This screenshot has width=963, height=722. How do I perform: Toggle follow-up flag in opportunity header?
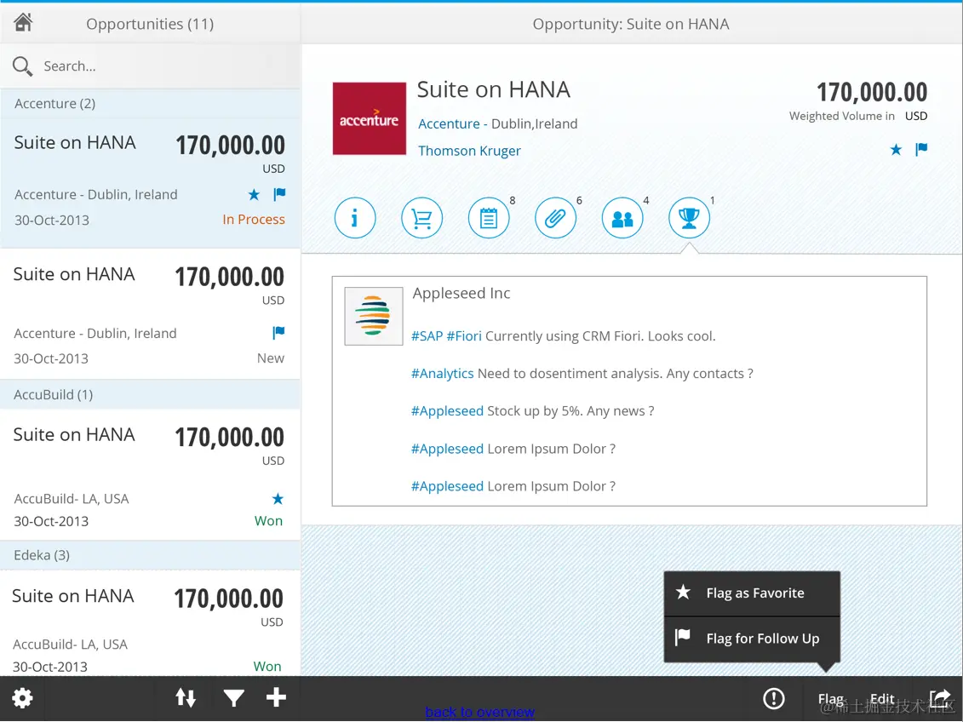(x=921, y=149)
